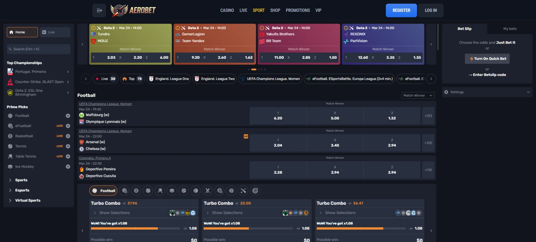The height and width of the screenshot is (242, 536).
Task: Click plus icon next to eFootball
Action: point(68,126)
